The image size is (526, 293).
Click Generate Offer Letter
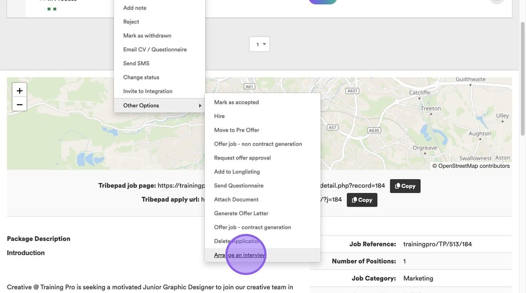click(x=241, y=214)
